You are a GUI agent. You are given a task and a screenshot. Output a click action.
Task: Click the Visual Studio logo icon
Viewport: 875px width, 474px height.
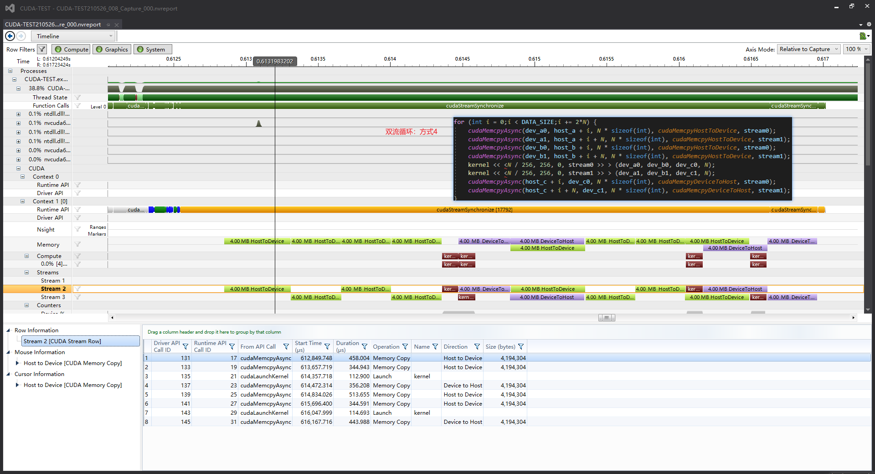[x=10, y=8]
